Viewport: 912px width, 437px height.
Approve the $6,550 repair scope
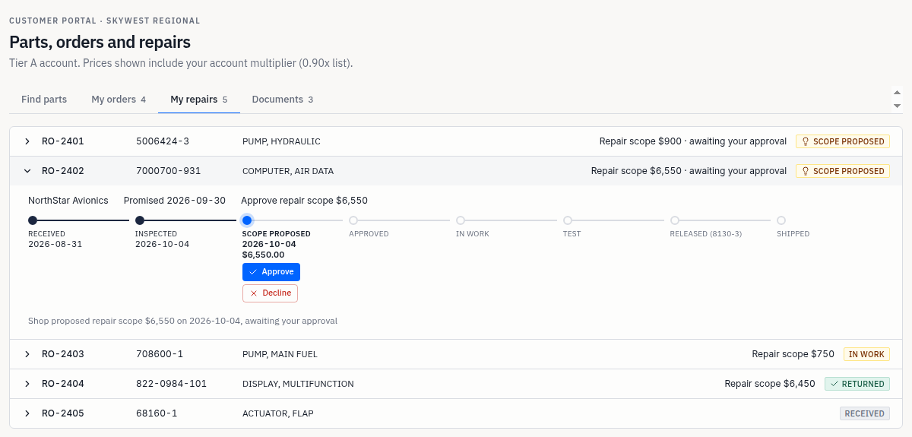pyautogui.click(x=271, y=272)
